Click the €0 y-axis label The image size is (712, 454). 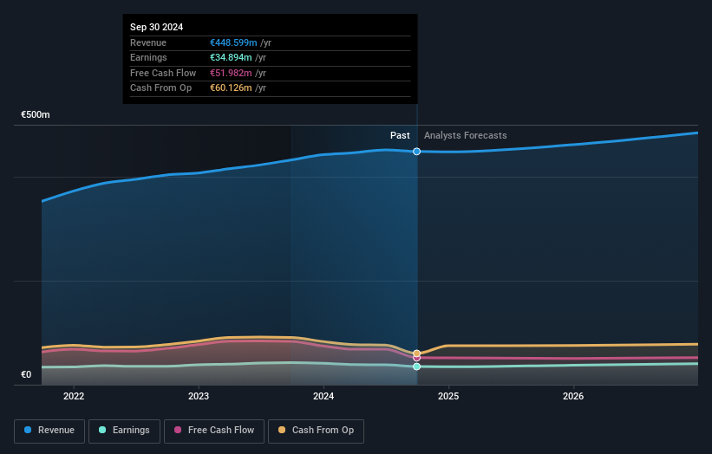pyautogui.click(x=26, y=374)
